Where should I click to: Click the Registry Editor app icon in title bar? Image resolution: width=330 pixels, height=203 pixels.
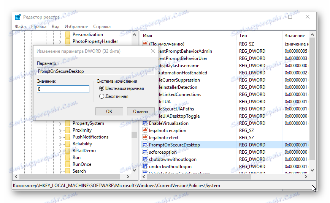click(18, 17)
